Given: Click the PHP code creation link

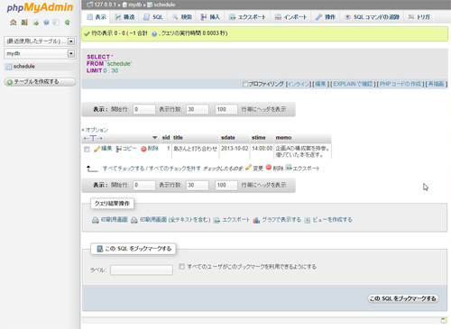Looking at the screenshot, I should (x=400, y=84).
